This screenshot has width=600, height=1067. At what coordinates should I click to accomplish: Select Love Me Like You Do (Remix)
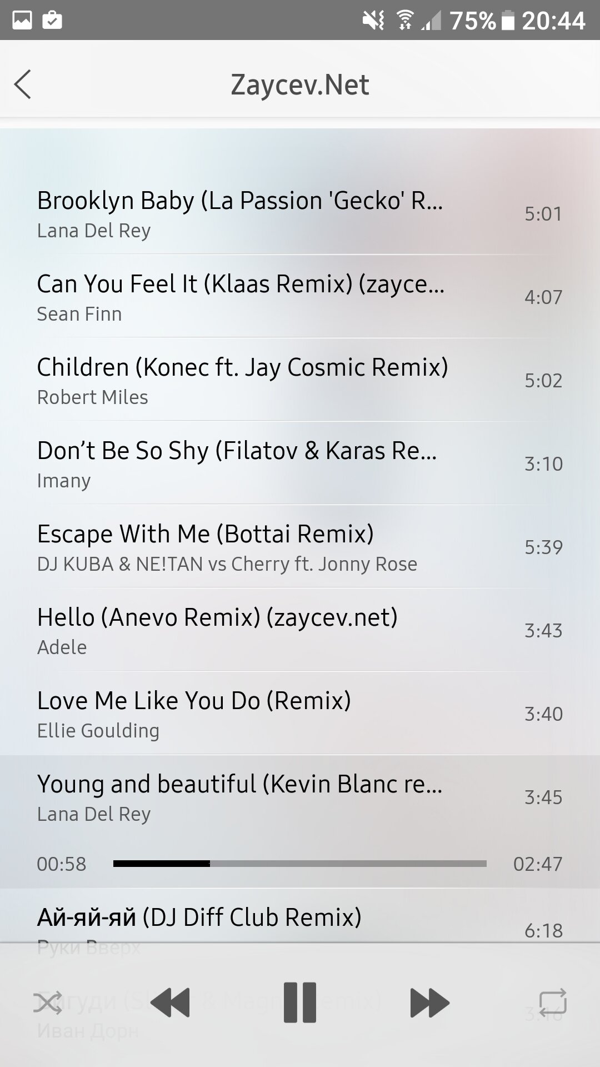[300, 714]
